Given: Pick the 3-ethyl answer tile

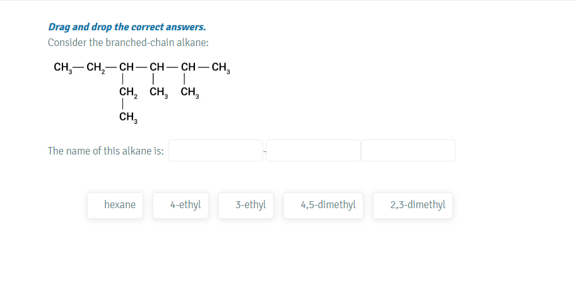Looking at the screenshot, I should point(250,205).
